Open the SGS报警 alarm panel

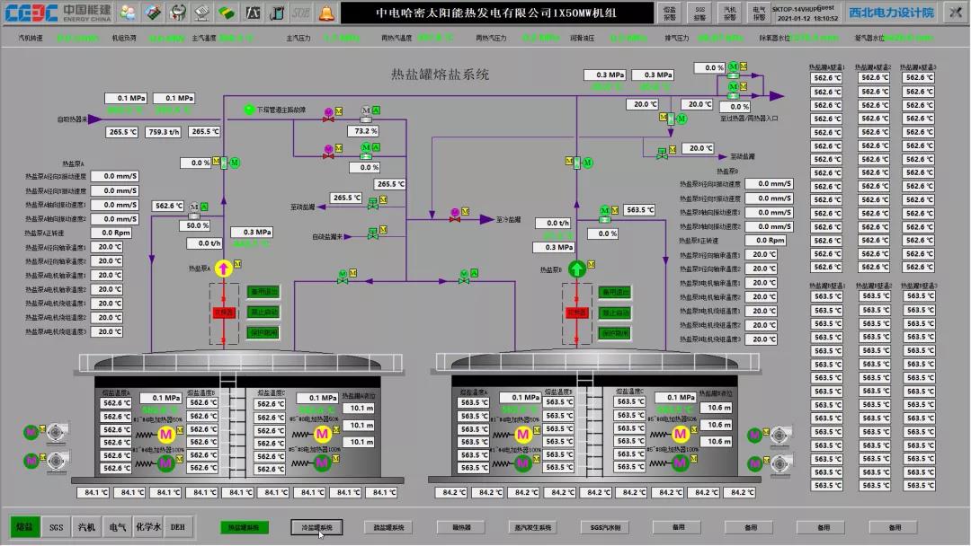point(699,13)
